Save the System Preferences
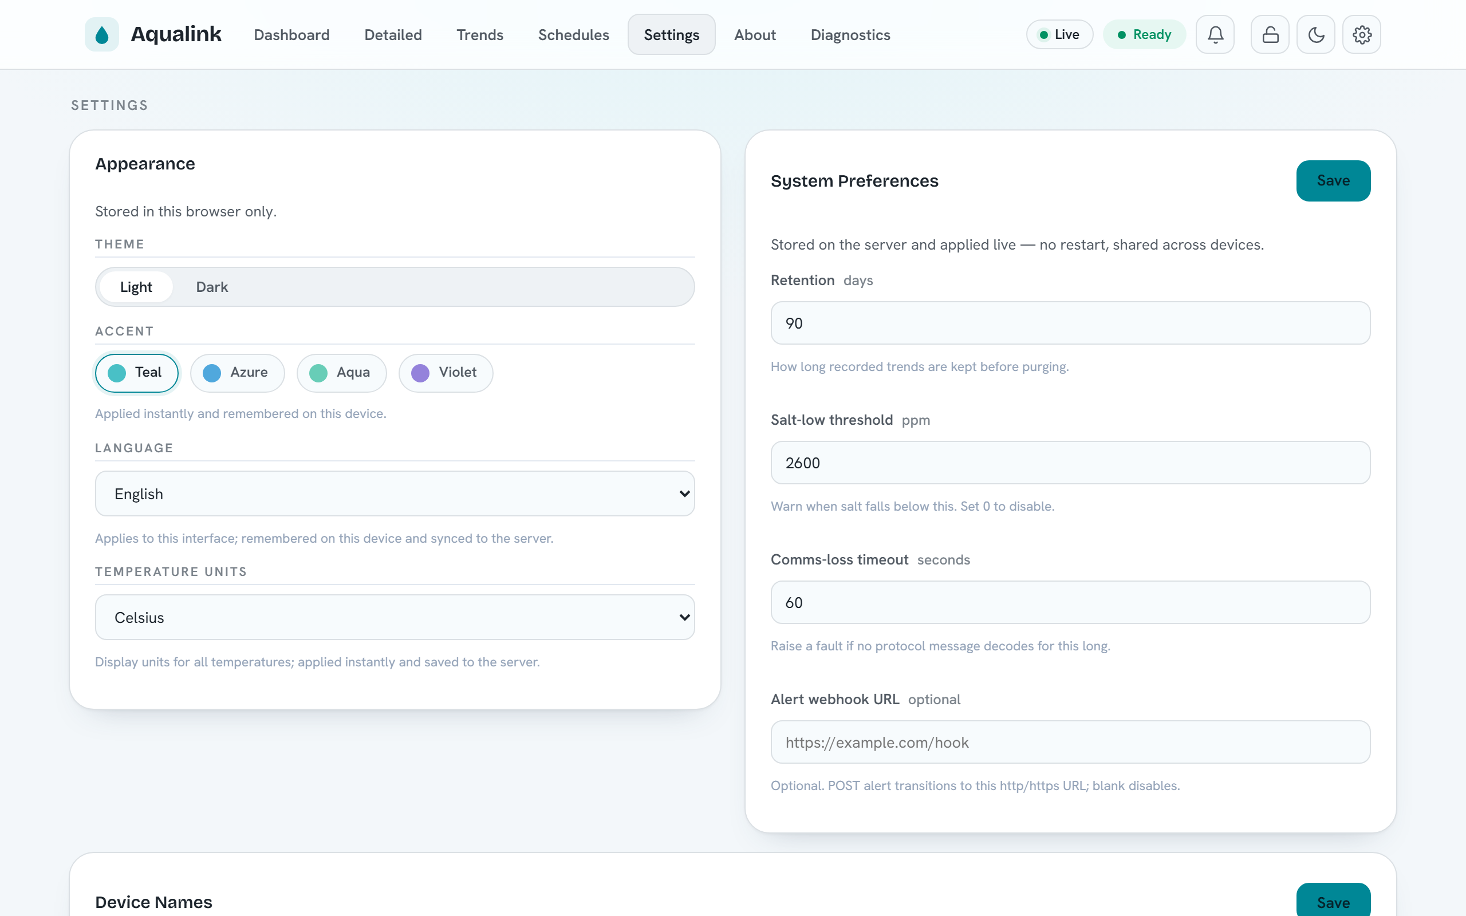This screenshot has width=1466, height=916. (x=1333, y=180)
